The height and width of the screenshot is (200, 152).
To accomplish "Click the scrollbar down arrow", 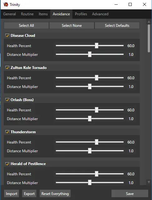I will [149, 182].
